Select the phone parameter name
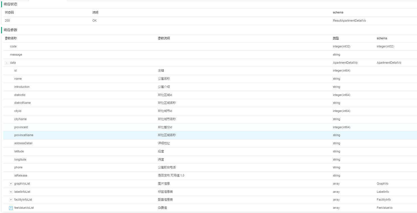The height and width of the screenshot is (213, 417). pos(18,168)
